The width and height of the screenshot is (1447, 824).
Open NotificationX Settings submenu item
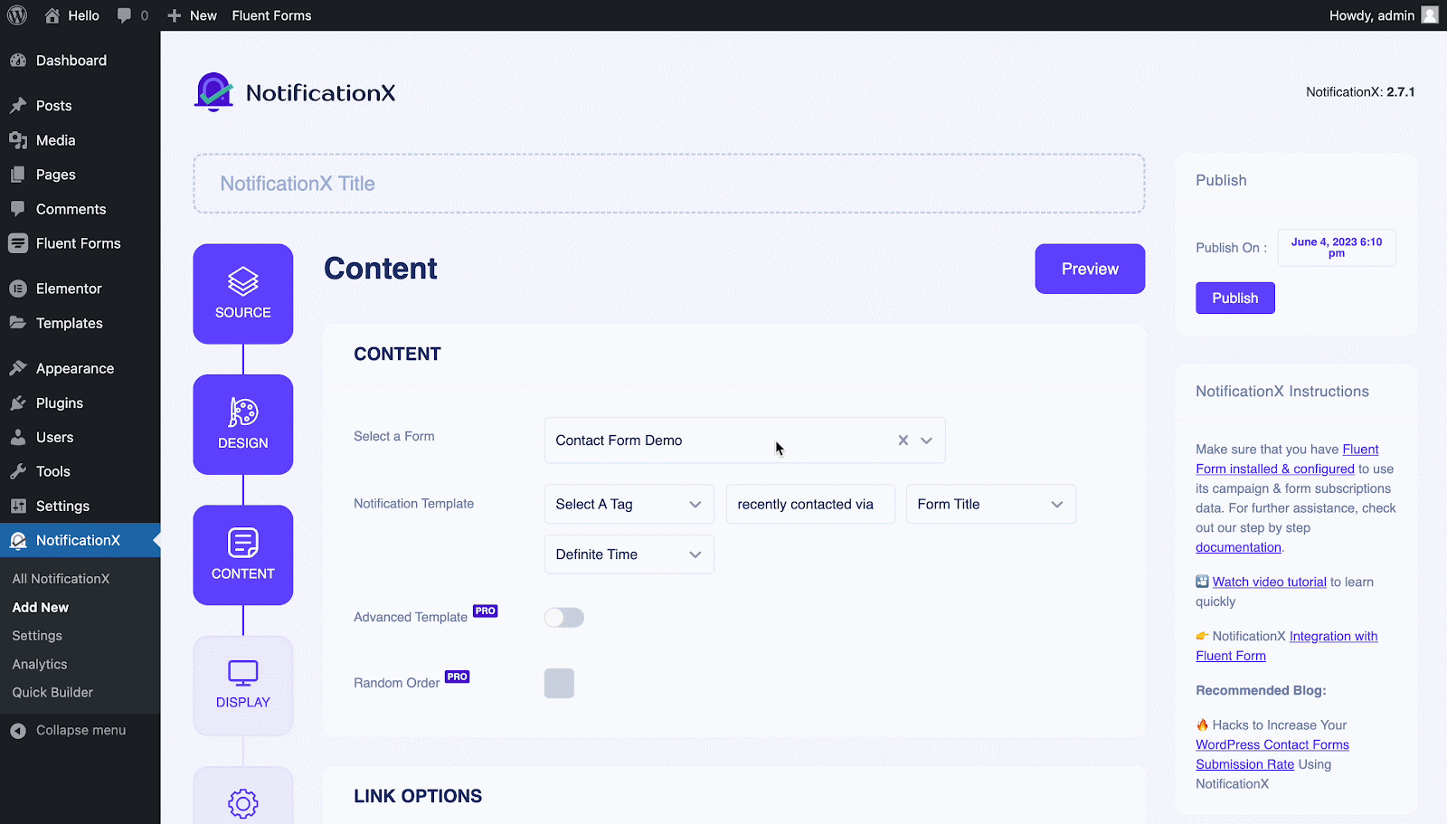(x=37, y=636)
